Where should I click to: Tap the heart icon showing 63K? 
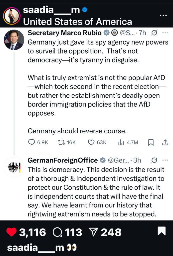[x=91, y=142]
